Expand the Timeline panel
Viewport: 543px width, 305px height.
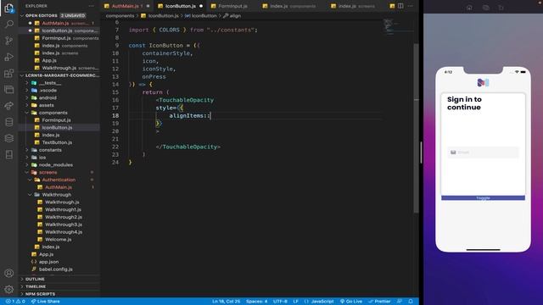pyautogui.click(x=36, y=286)
